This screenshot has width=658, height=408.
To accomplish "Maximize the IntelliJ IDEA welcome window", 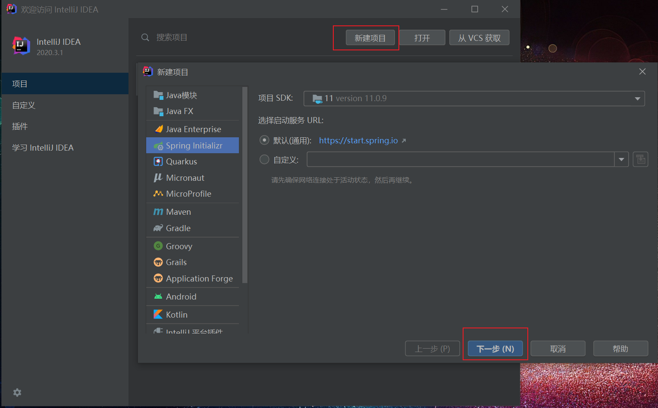I will pyautogui.click(x=475, y=9).
